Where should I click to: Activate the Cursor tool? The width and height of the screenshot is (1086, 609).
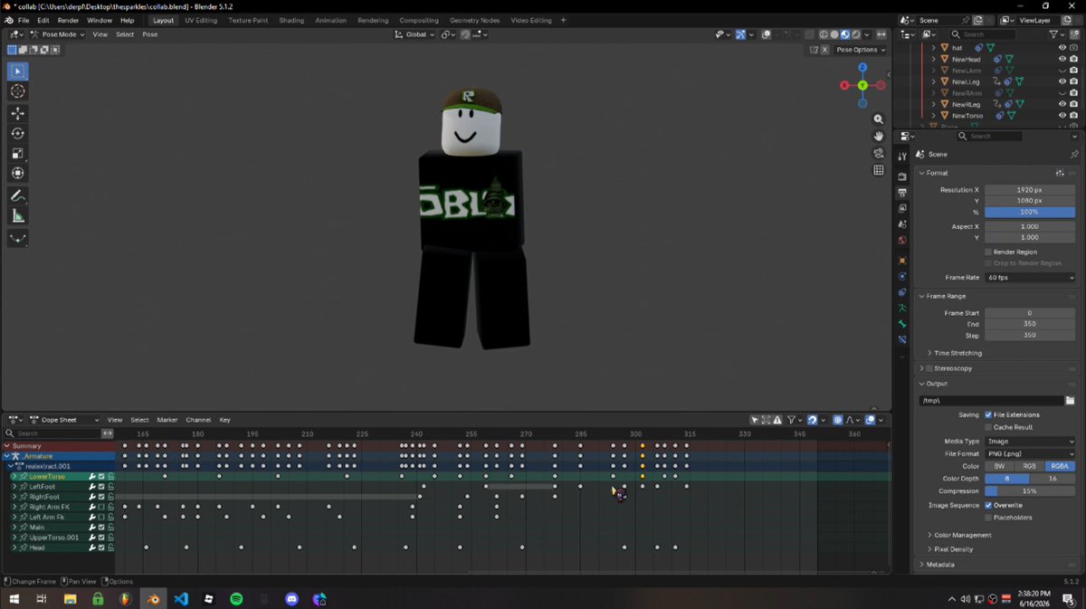click(18, 91)
